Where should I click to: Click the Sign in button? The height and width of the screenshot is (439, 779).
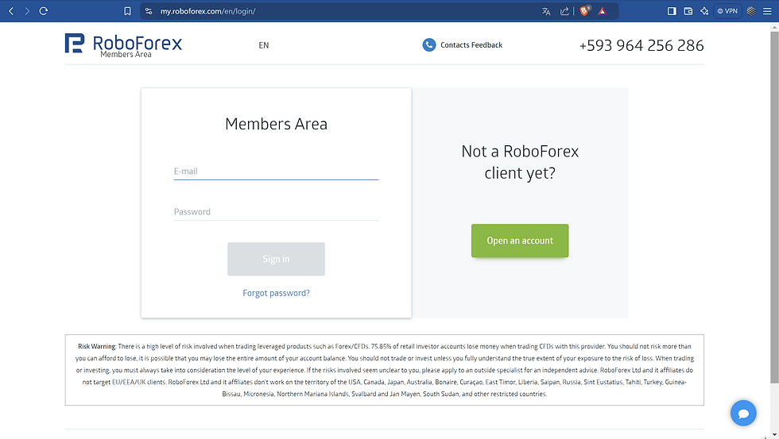pos(277,259)
